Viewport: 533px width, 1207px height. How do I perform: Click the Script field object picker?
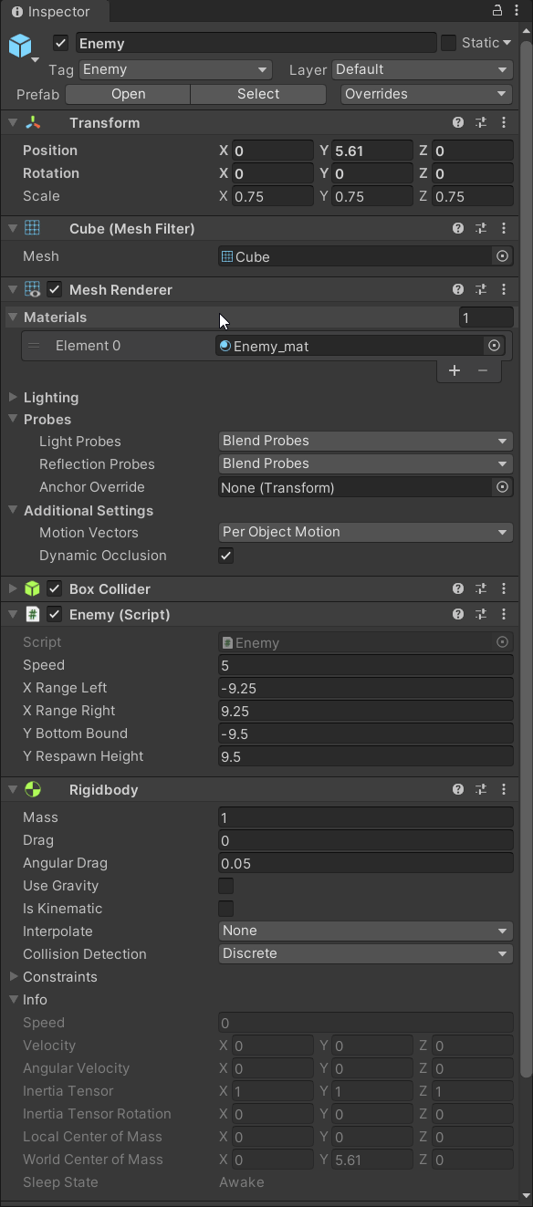coord(502,643)
